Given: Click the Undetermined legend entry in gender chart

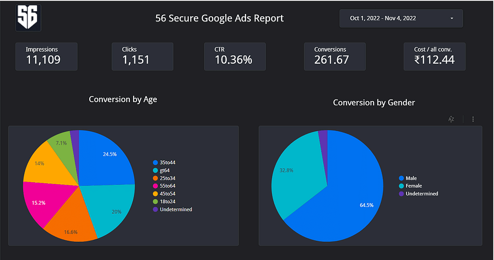Looking at the screenshot, I should 422,193.
